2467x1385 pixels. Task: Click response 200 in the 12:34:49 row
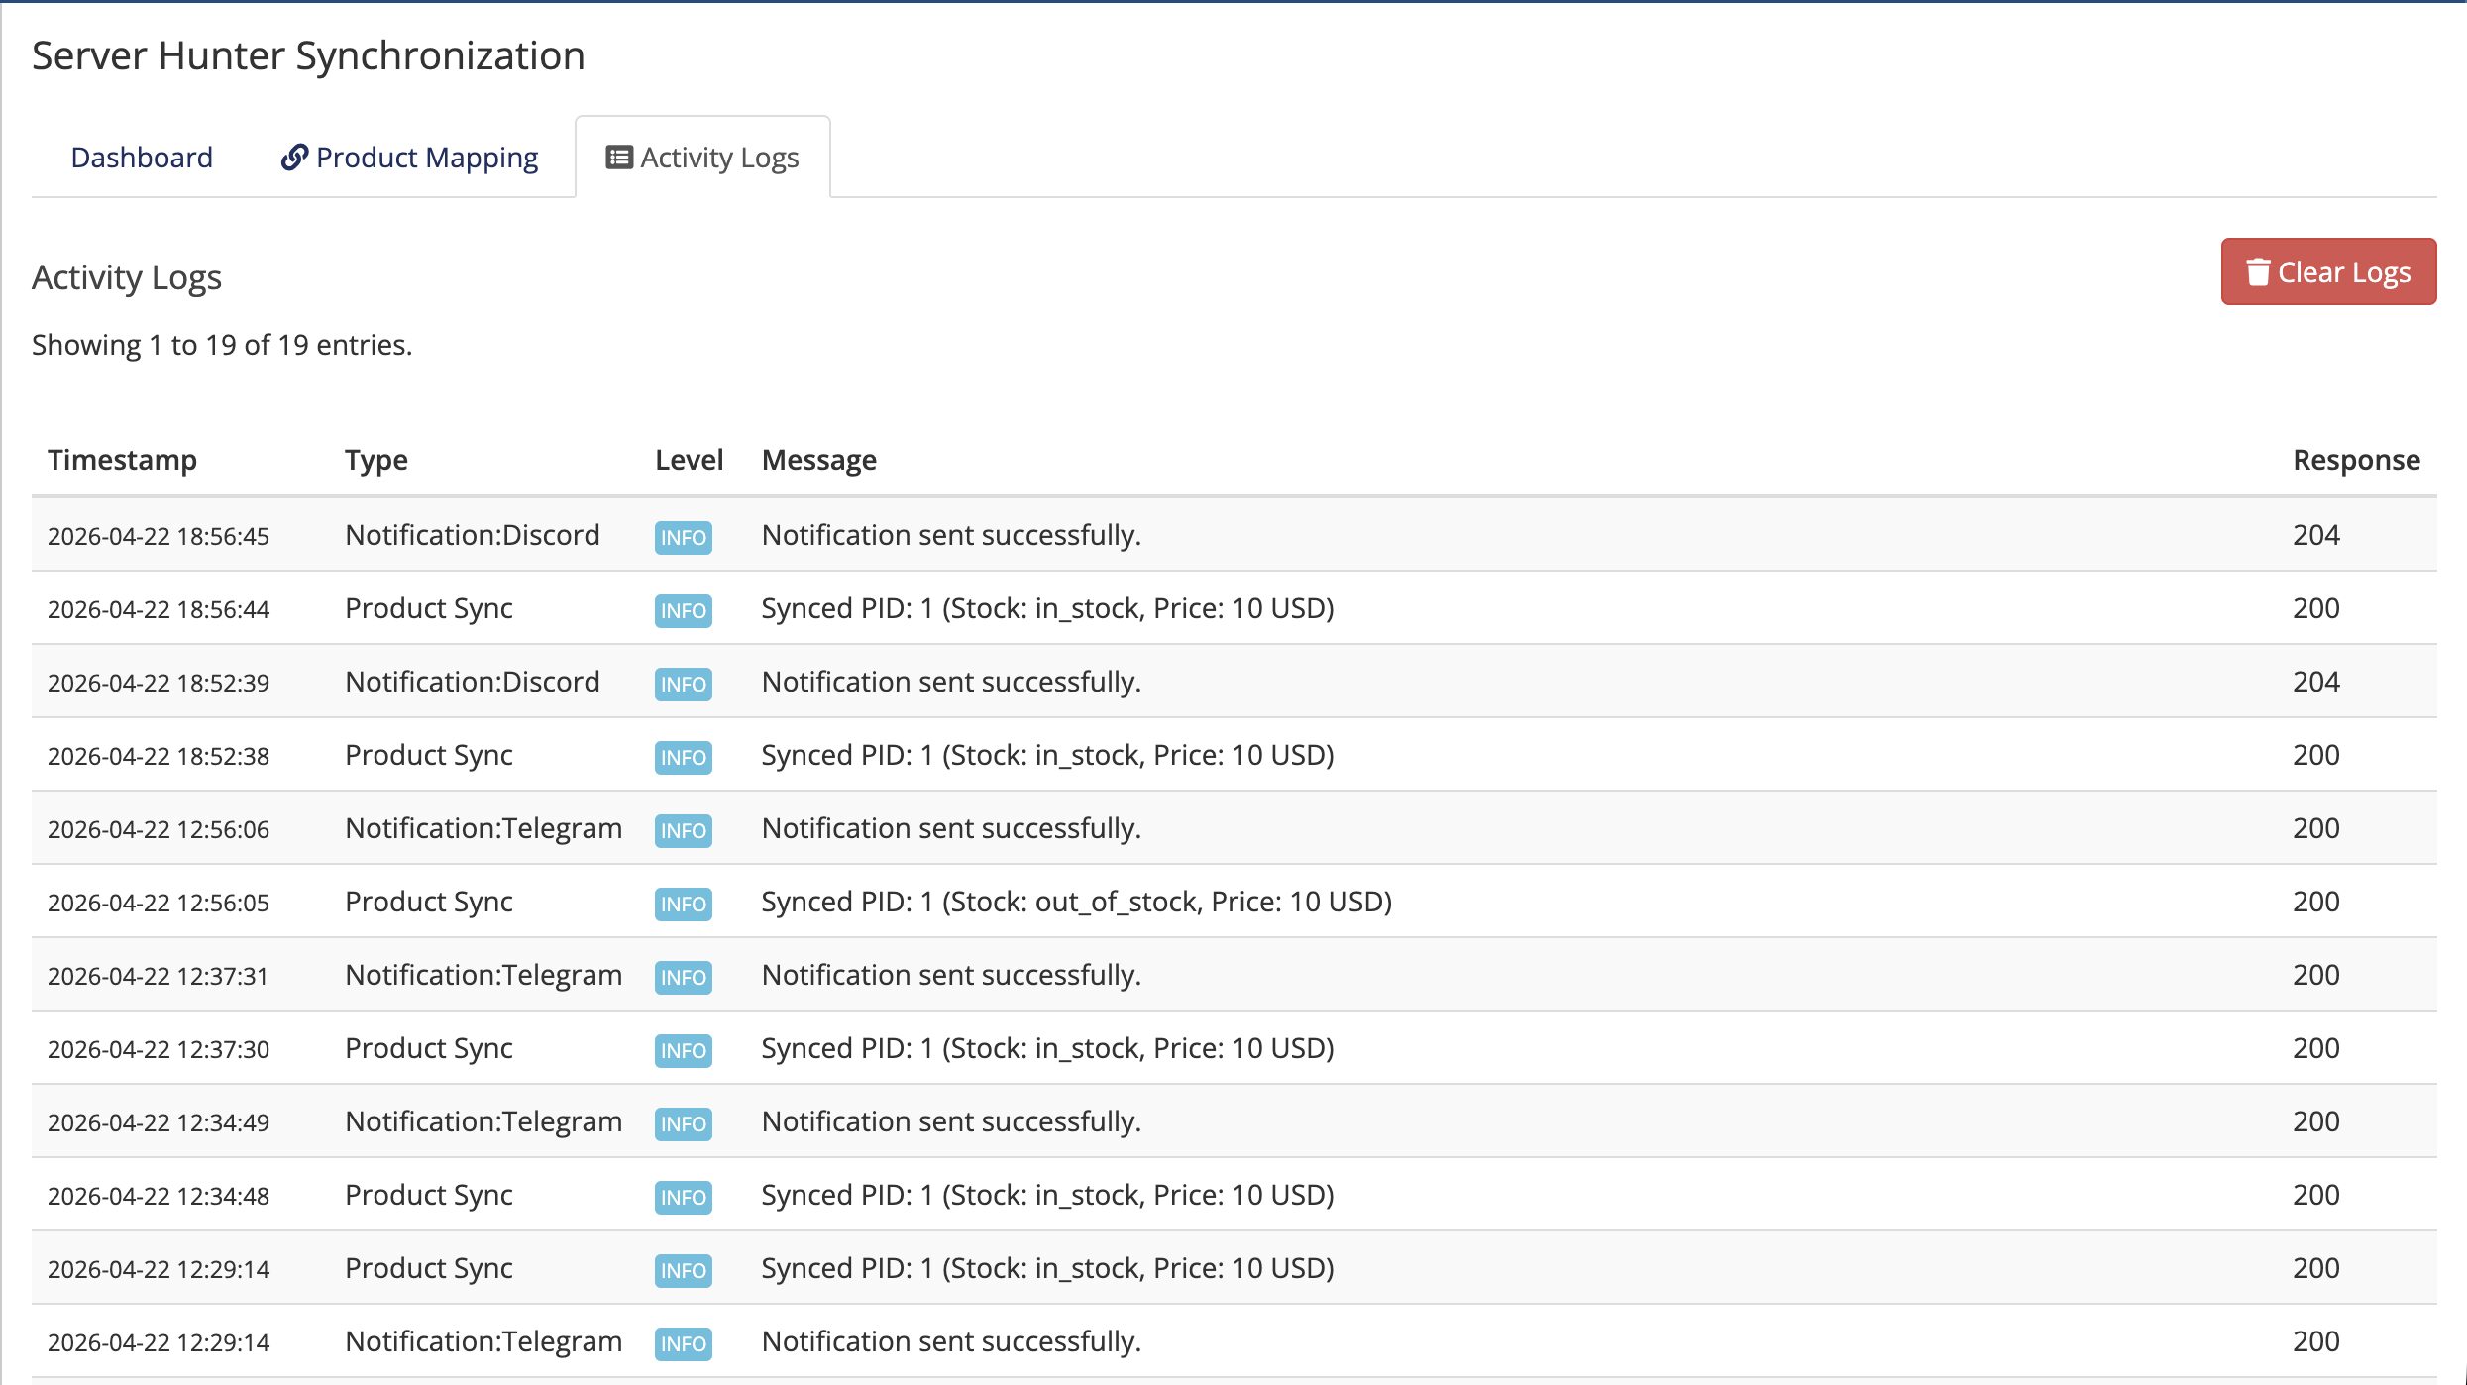coord(2315,1121)
